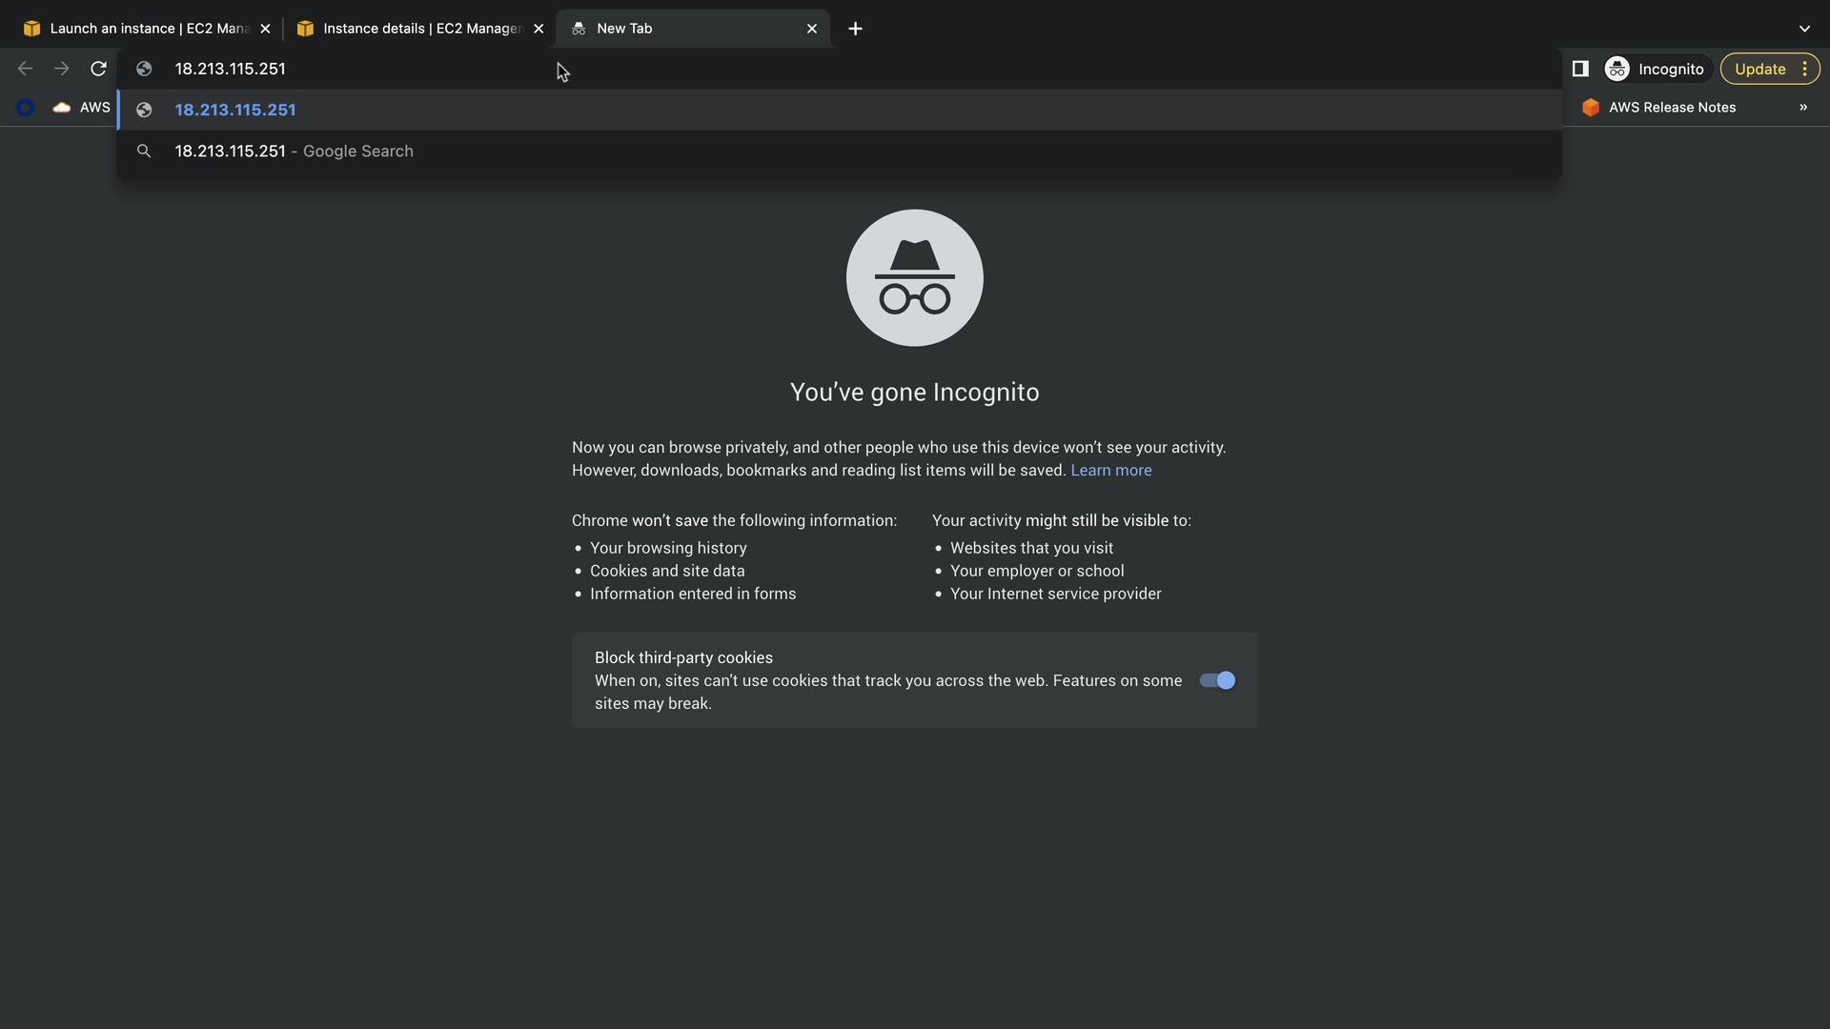This screenshot has width=1830, height=1029.
Task: Click the forward navigation arrow
Action: coord(62,69)
